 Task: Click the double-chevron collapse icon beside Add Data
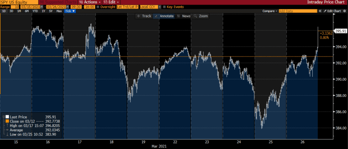point(320,11)
